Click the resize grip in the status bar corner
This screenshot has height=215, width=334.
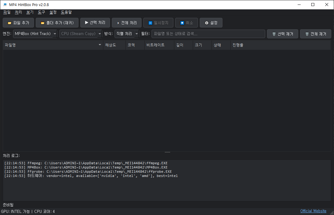click(x=332, y=213)
